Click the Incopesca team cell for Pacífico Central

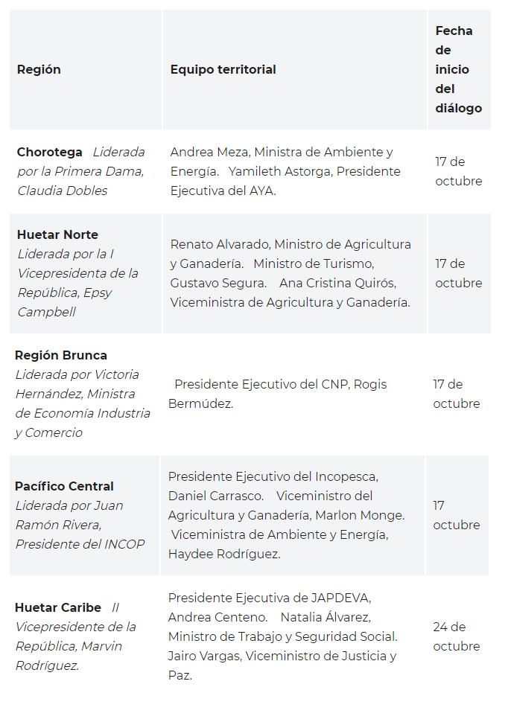coord(286,515)
